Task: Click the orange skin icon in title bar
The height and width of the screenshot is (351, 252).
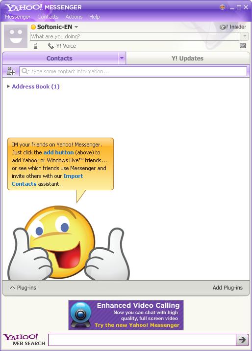Action: (222, 7)
